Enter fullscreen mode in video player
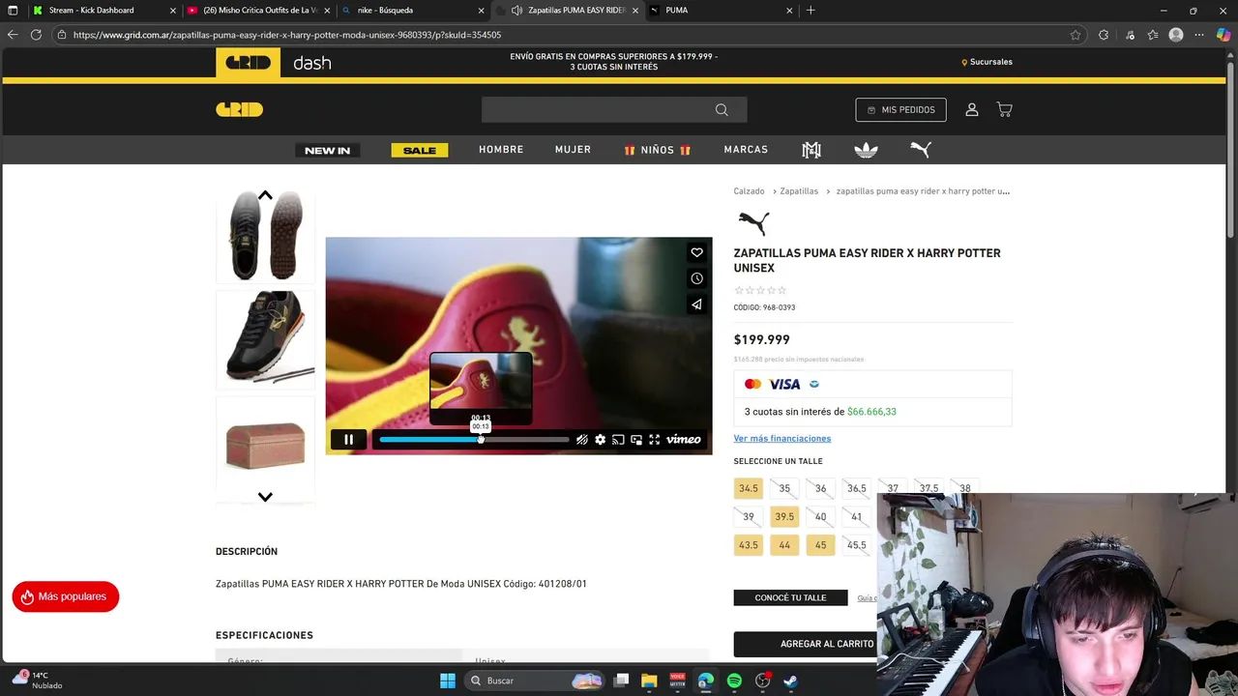This screenshot has height=696, width=1238. 655,440
